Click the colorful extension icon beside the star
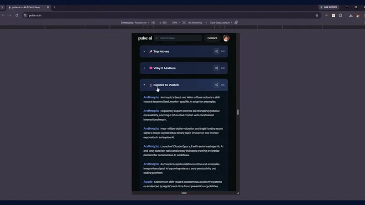Screen dimensions: 365x205 click(x=326, y=15)
